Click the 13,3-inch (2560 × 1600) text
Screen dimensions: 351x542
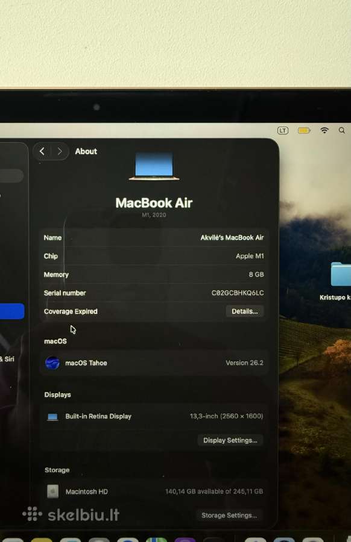coord(226,416)
